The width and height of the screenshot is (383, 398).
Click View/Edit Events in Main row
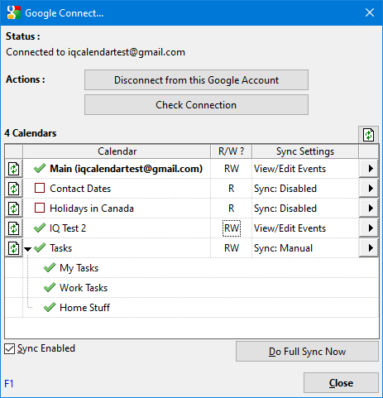coord(290,169)
